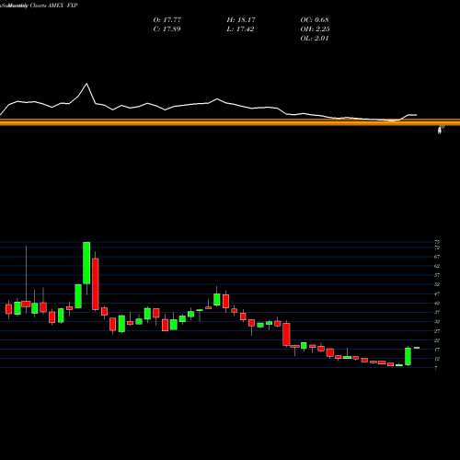Screen dimensions: 460x460
Task: Select the last large green candlestick near 17
Action: click(x=408, y=356)
